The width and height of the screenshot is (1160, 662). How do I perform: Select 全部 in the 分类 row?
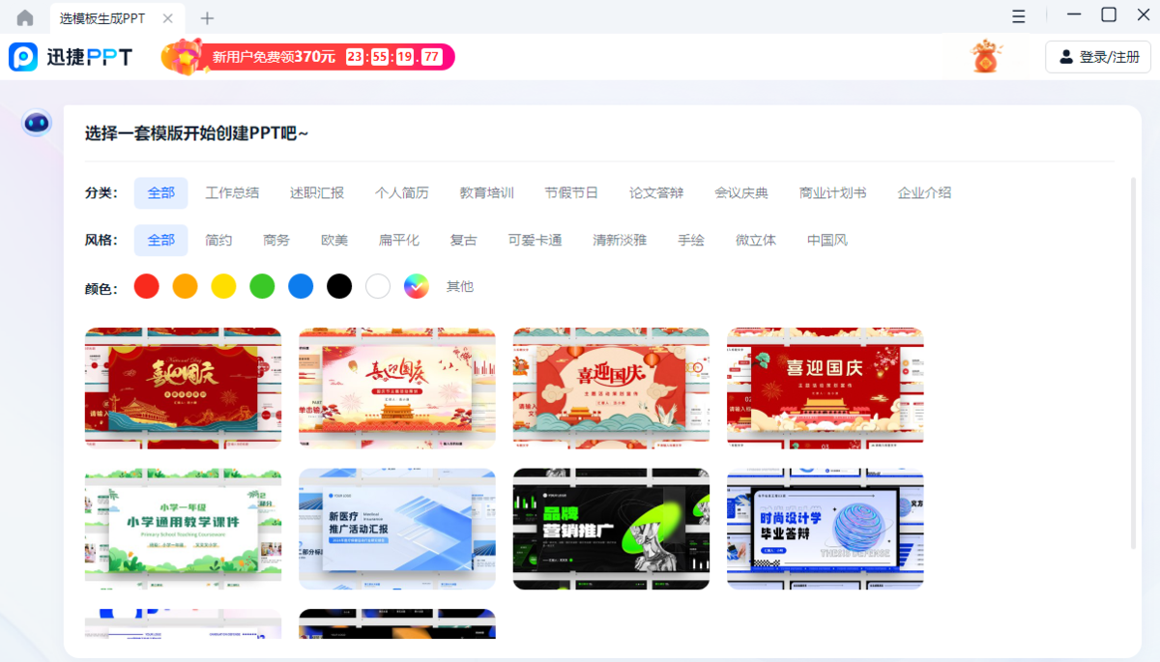pos(161,192)
